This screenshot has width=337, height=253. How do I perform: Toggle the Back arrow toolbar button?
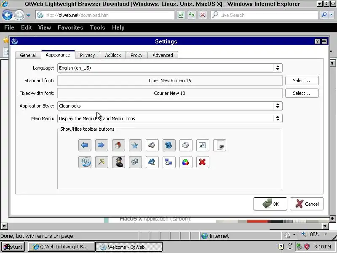click(x=85, y=145)
